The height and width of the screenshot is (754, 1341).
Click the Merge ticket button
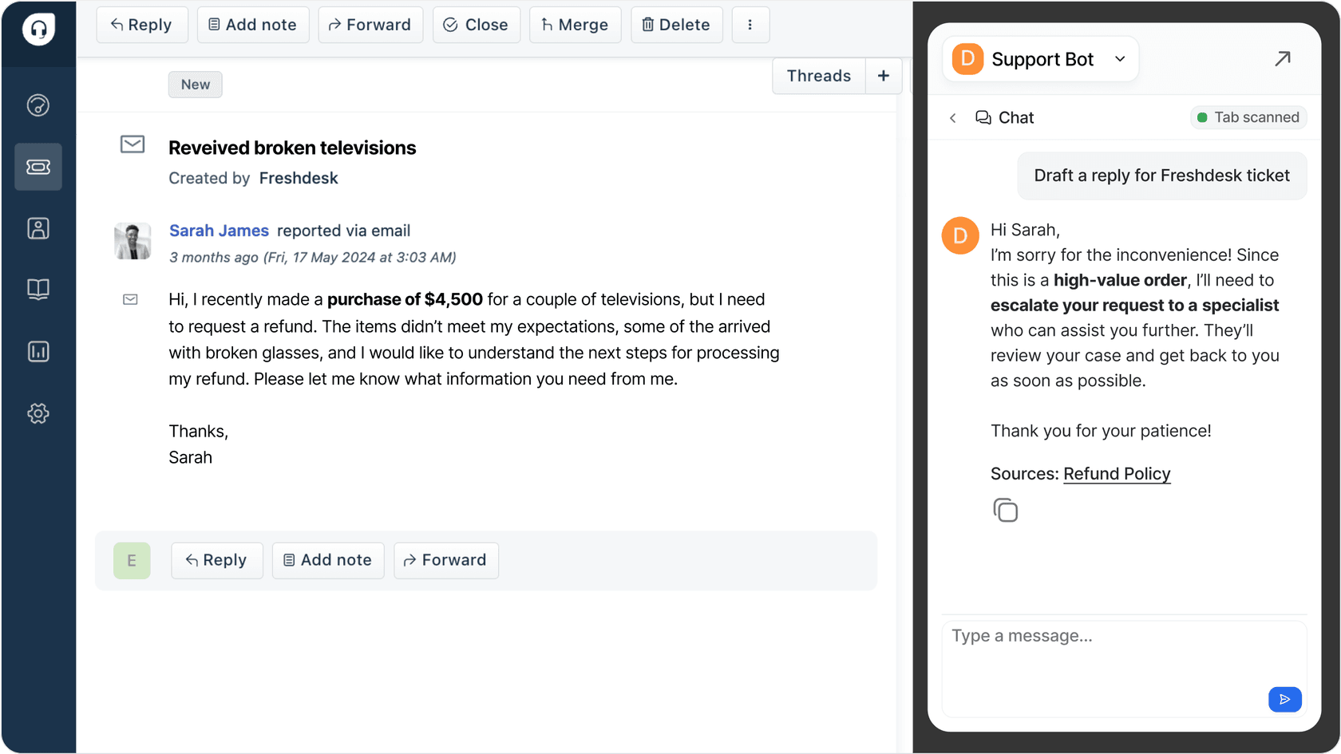pyautogui.click(x=576, y=25)
